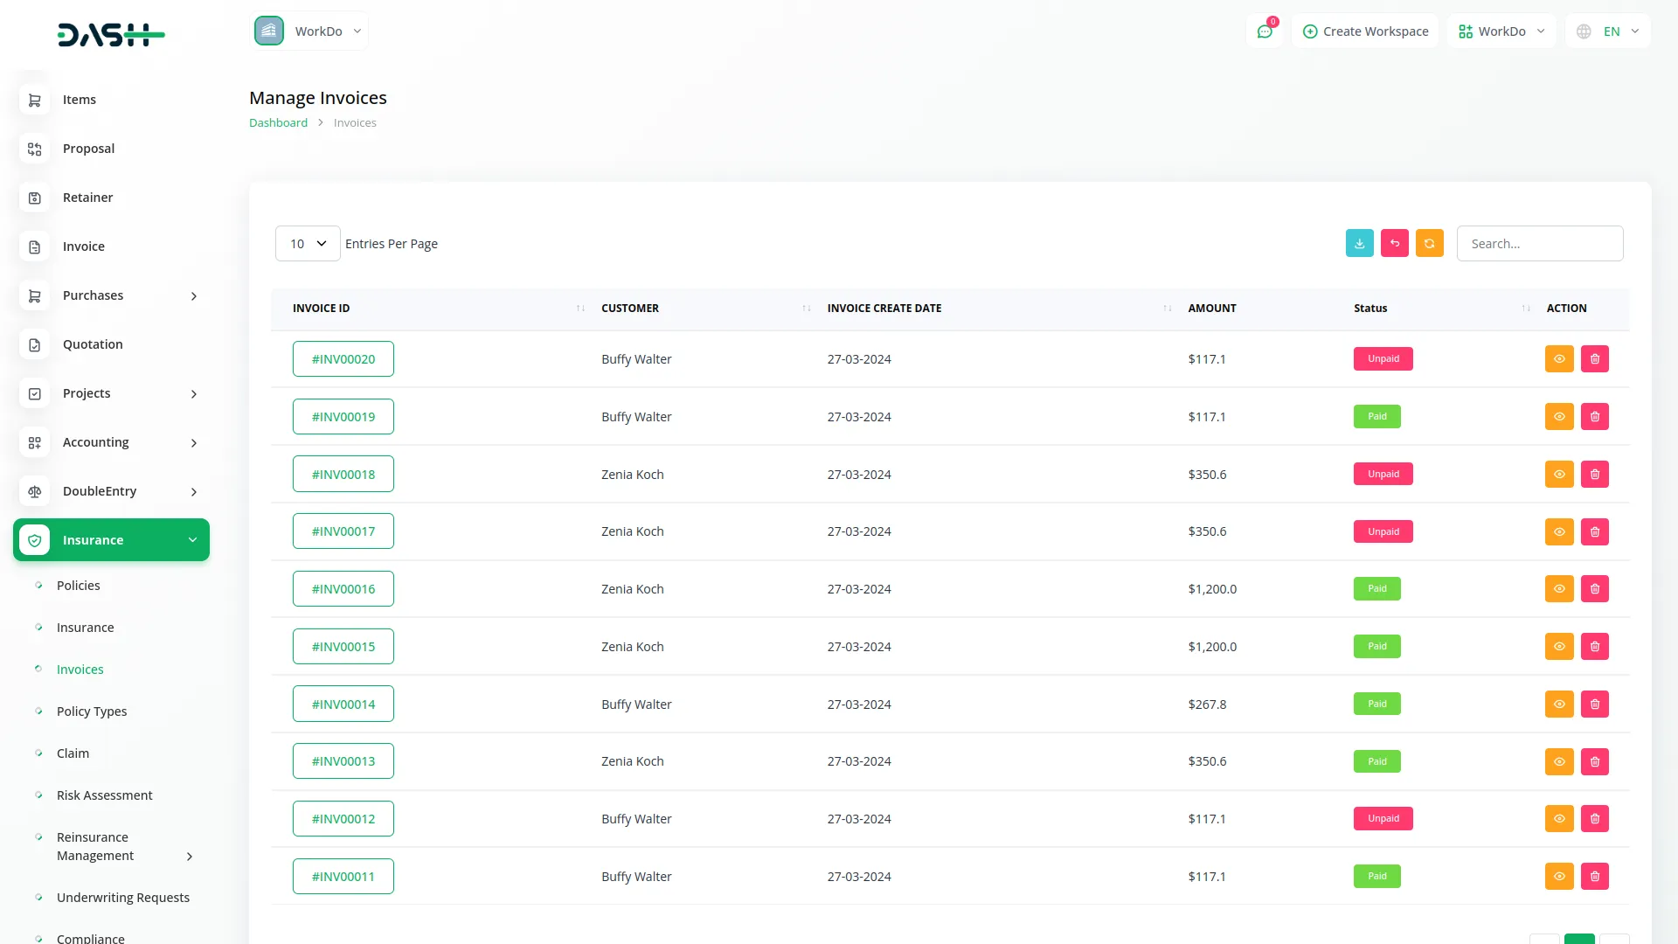Open the Quotation section icon
The image size is (1678, 944).
(x=34, y=344)
